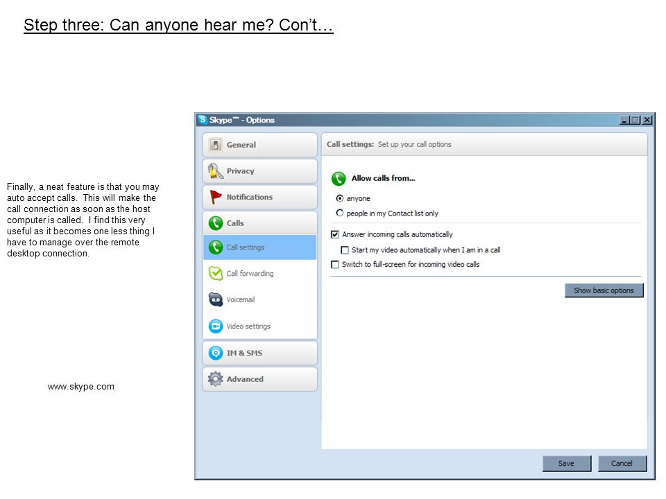Cancel the Skype options dialog

point(622,464)
